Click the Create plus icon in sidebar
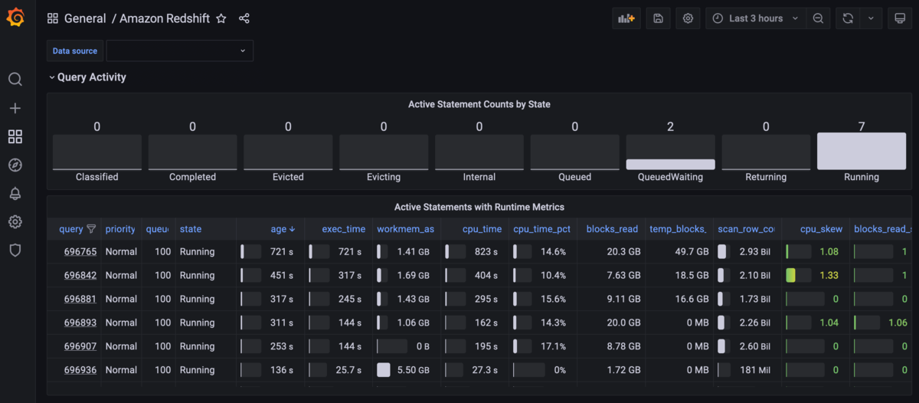Image resolution: width=919 pixels, height=403 pixels. (15, 108)
